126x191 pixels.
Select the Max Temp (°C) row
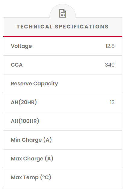pos(63,177)
